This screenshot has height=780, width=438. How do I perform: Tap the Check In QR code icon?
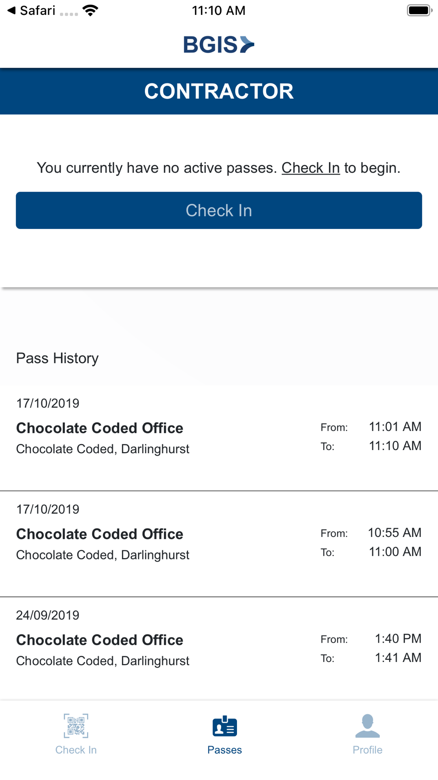pyautogui.click(x=76, y=726)
